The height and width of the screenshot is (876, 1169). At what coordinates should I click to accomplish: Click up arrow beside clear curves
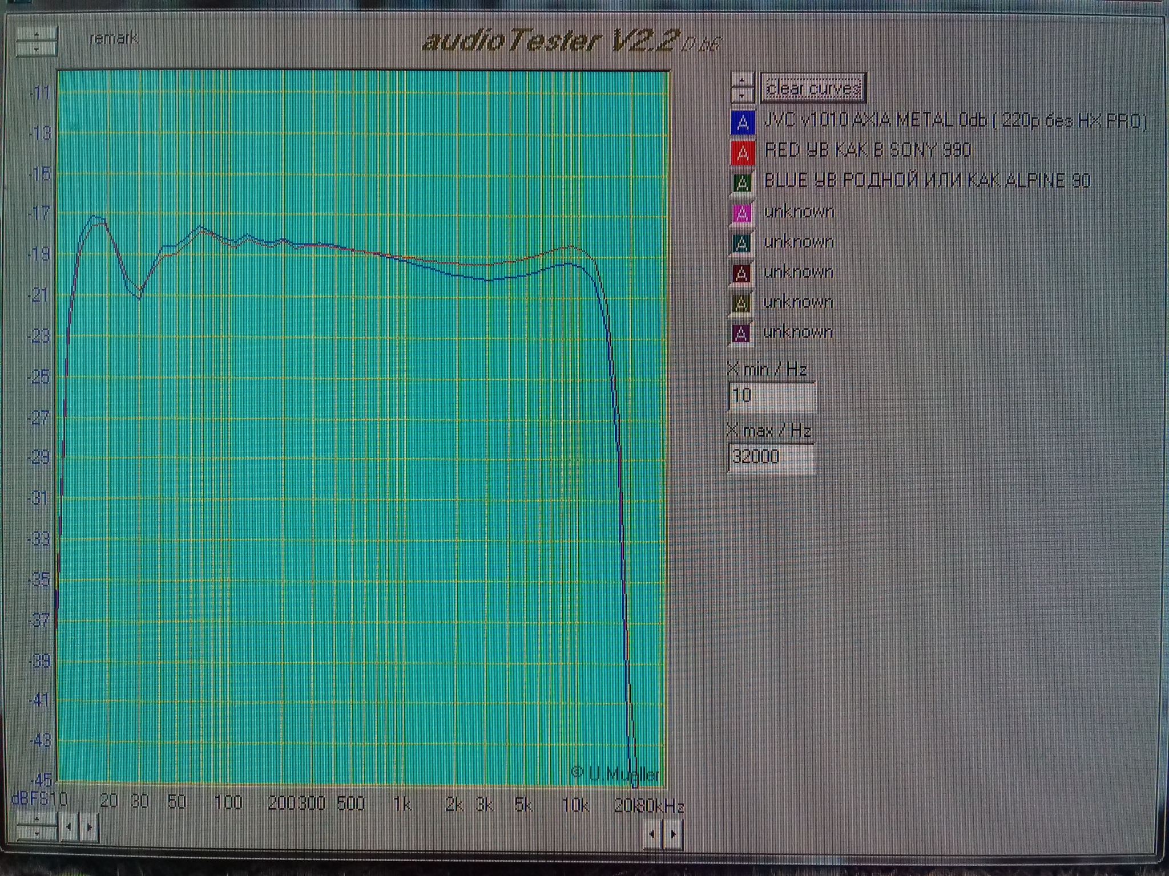(x=742, y=80)
